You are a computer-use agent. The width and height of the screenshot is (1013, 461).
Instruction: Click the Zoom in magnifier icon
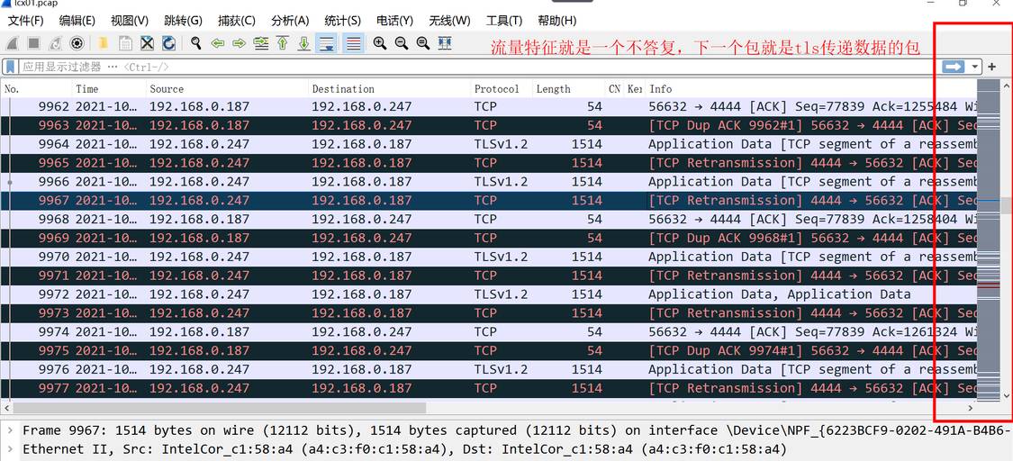pyautogui.click(x=380, y=44)
